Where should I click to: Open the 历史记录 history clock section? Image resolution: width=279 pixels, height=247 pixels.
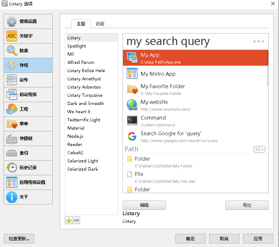[x=28, y=167]
